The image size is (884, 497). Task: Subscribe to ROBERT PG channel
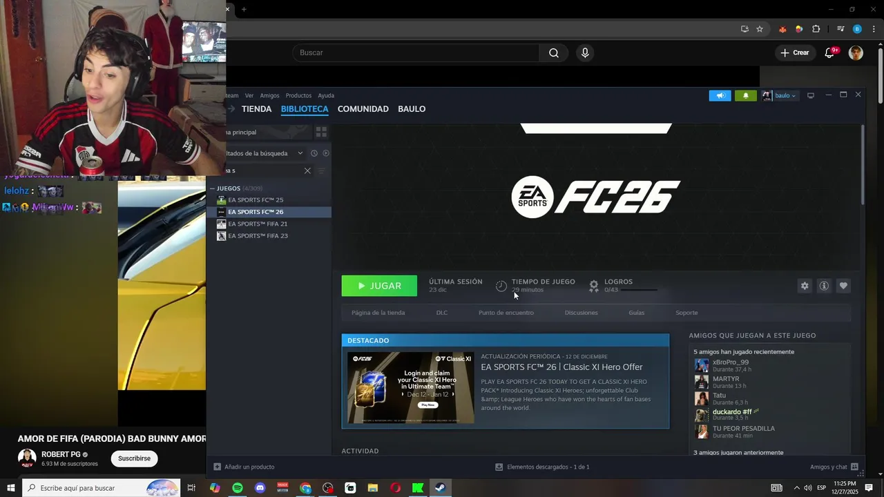[x=134, y=458]
